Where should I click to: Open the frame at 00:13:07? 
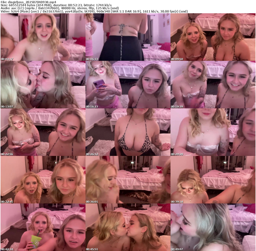pyautogui.click(x=43, y=85)
